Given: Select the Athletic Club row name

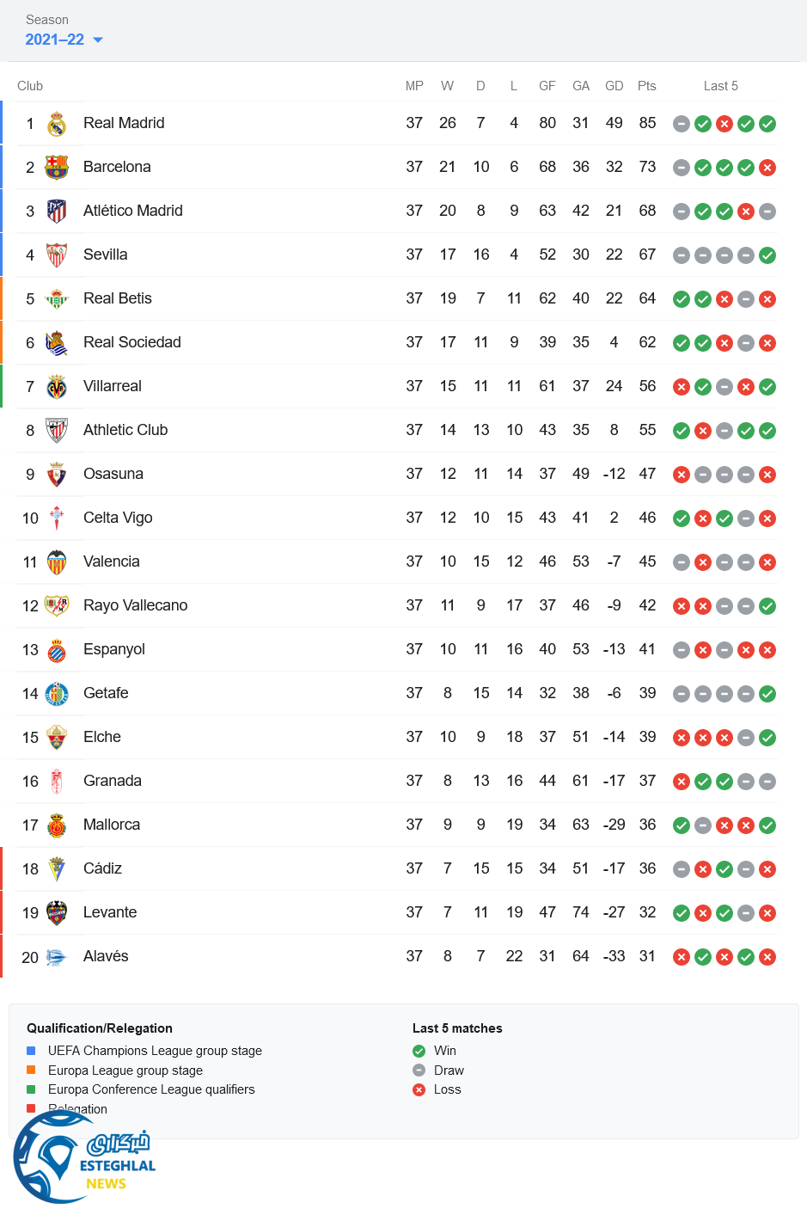Looking at the screenshot, I should pyautogui.click(x=125, y=430).
